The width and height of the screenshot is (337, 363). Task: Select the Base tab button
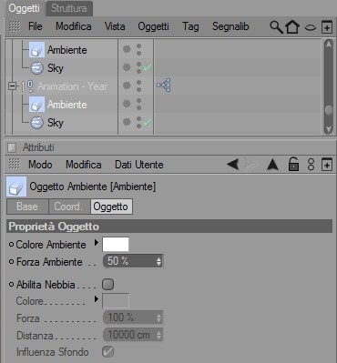tap(27, 207)
